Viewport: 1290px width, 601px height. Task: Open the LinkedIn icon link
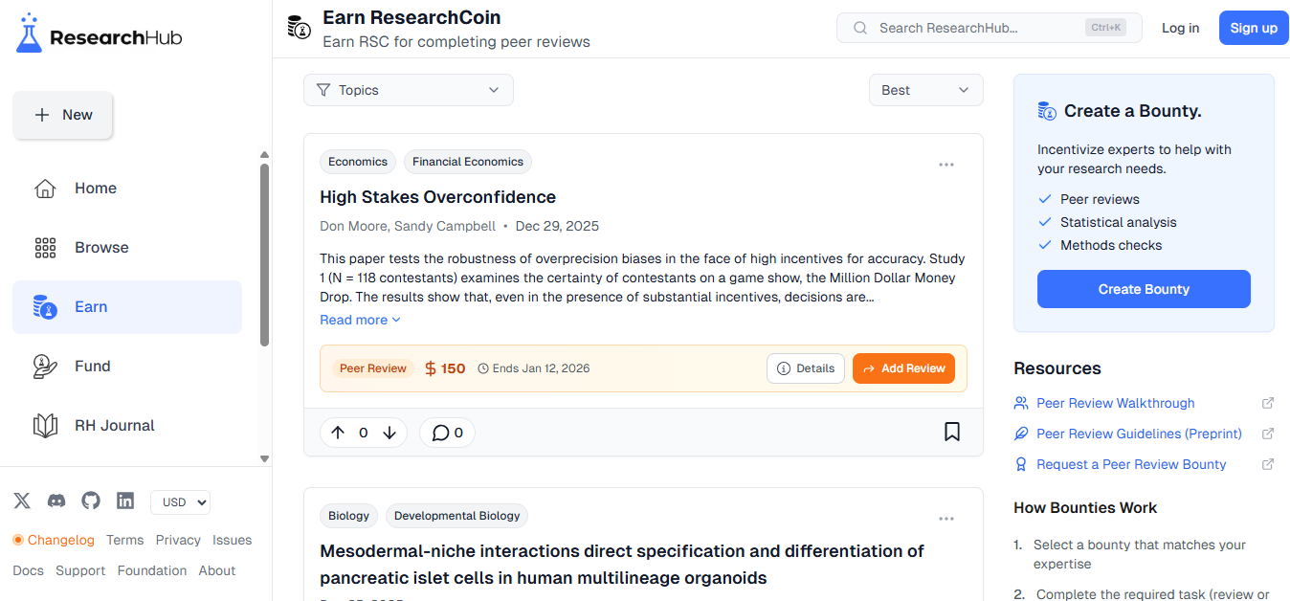[125, 501]
